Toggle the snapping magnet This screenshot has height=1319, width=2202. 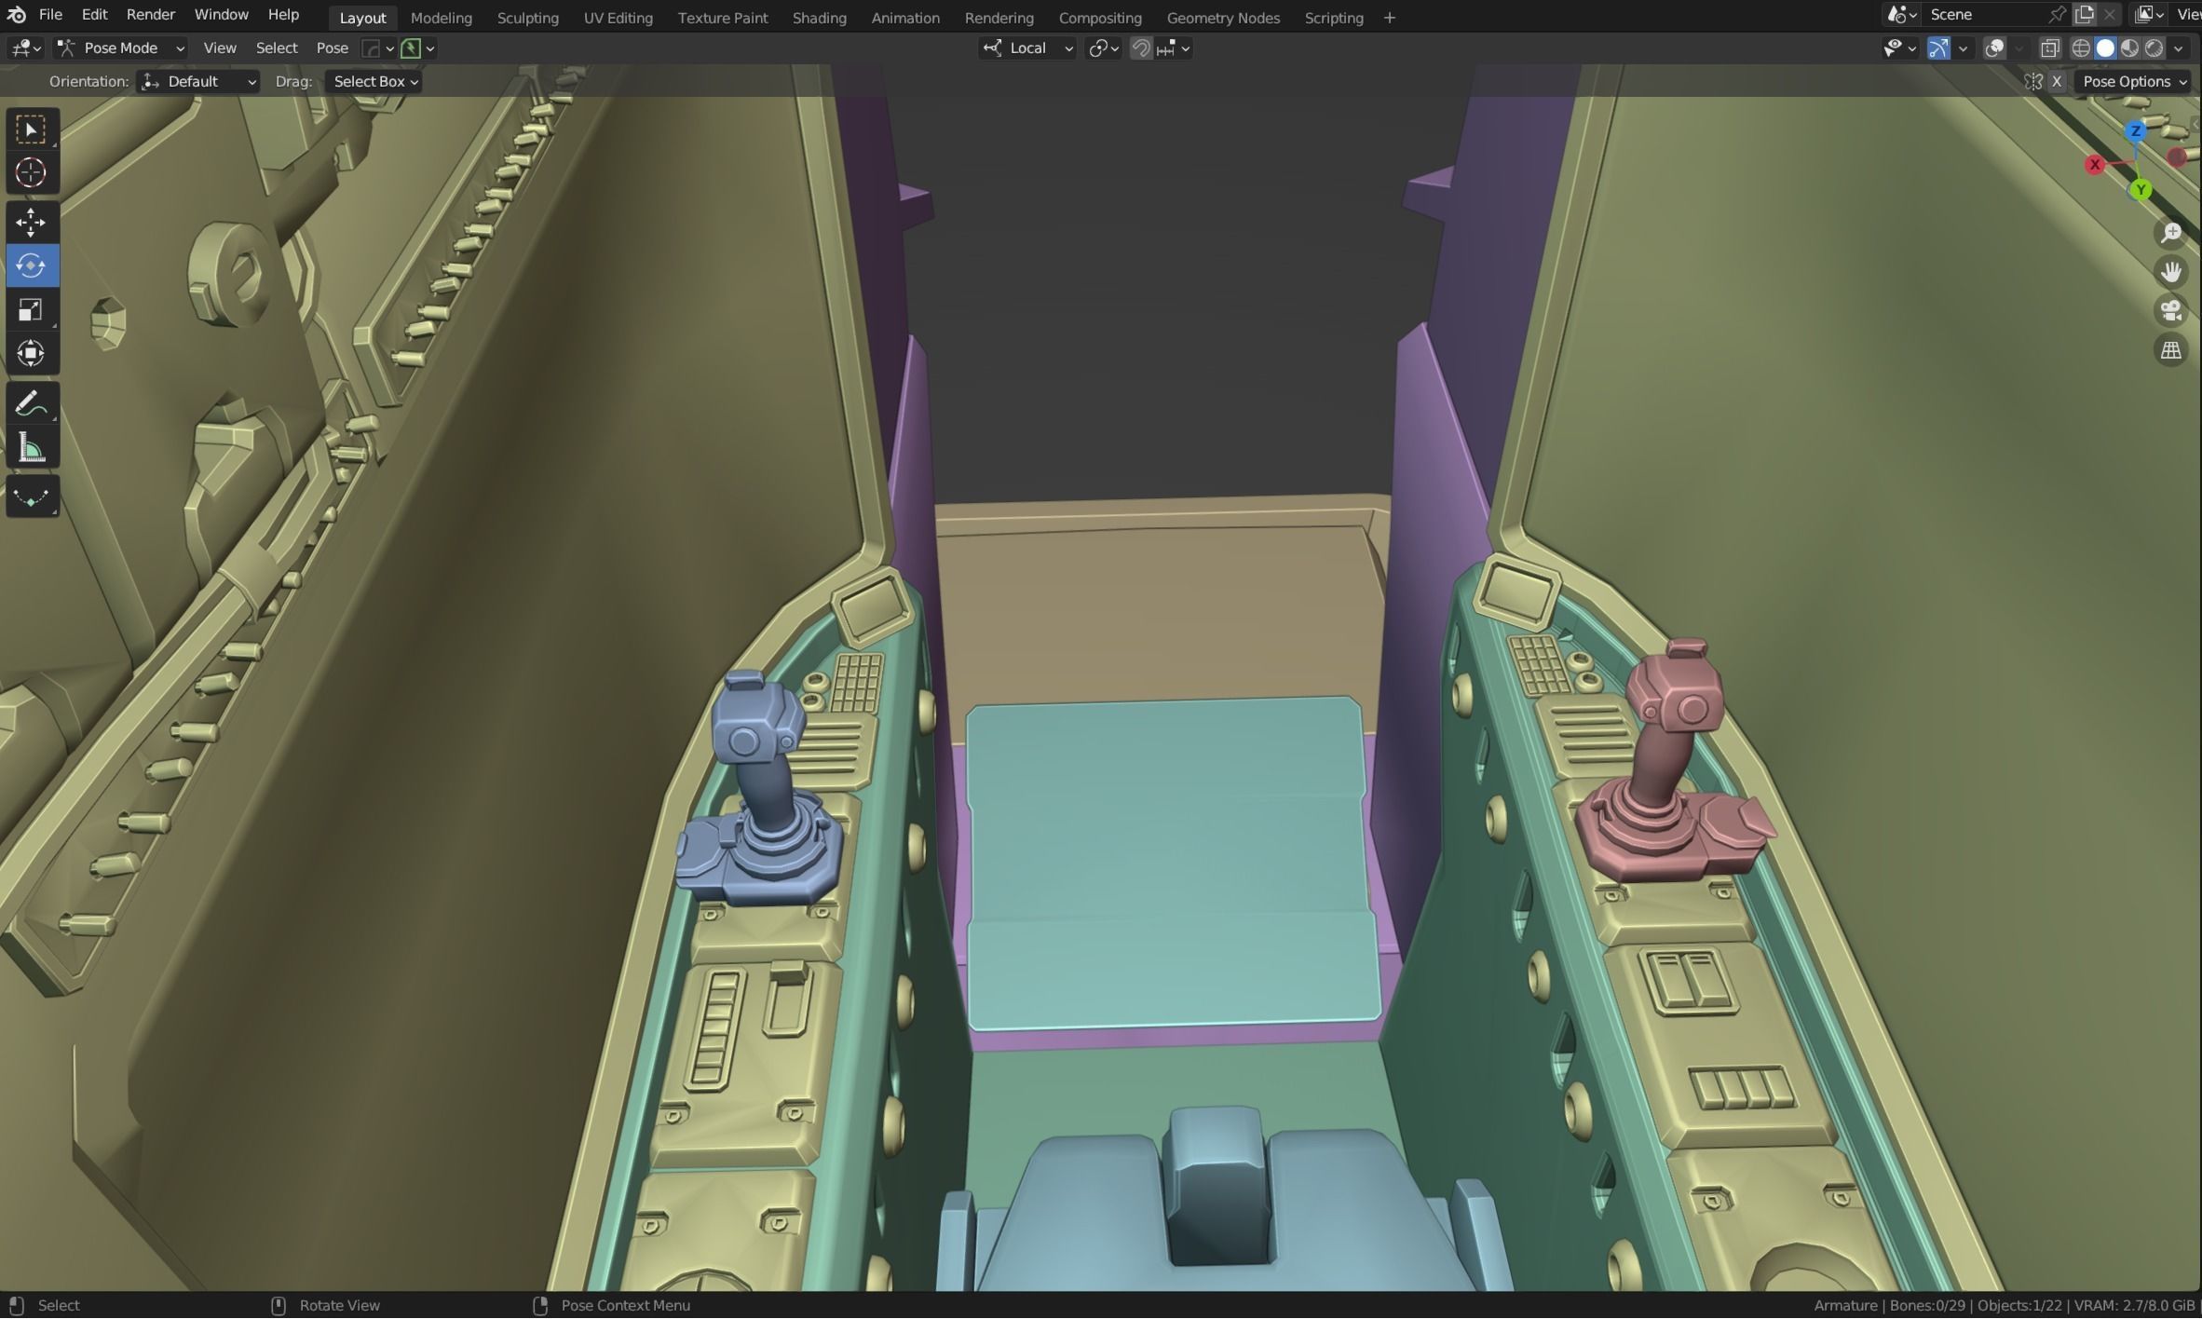1141,48
